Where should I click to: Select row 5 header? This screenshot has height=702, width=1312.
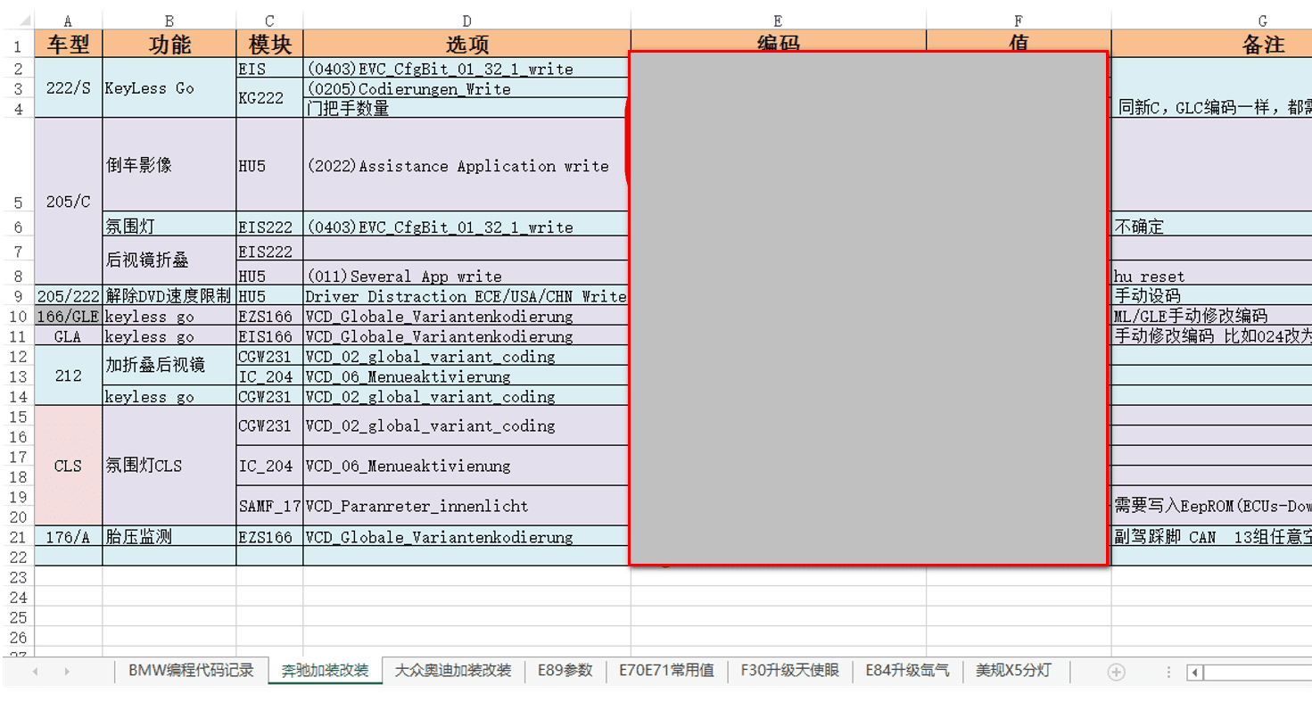(17, 202)
